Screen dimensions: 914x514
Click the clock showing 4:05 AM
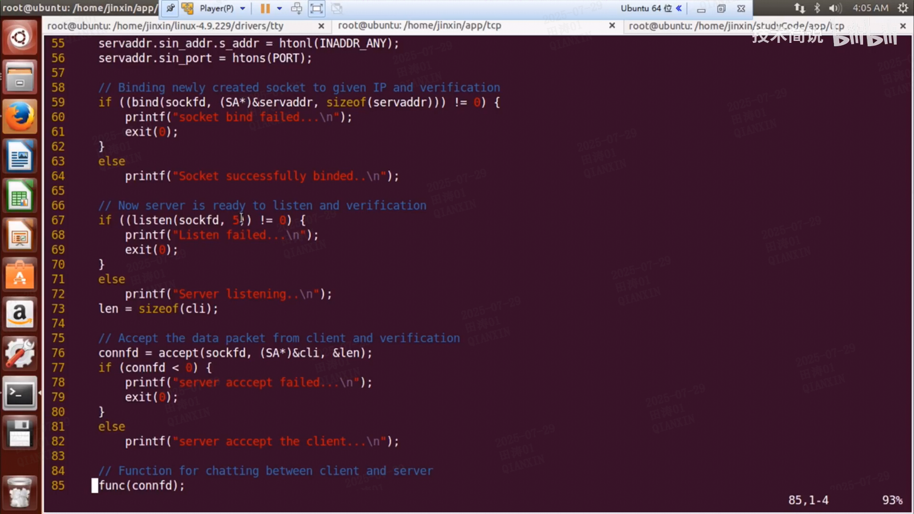tap(870, 8)
